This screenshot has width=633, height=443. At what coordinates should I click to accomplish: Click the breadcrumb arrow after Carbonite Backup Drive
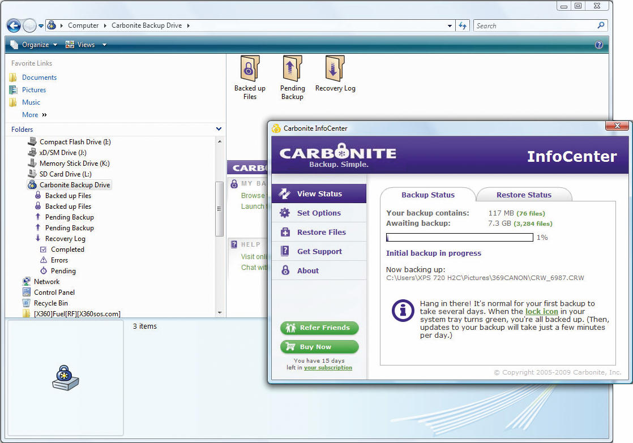click(x=188, y=25)
